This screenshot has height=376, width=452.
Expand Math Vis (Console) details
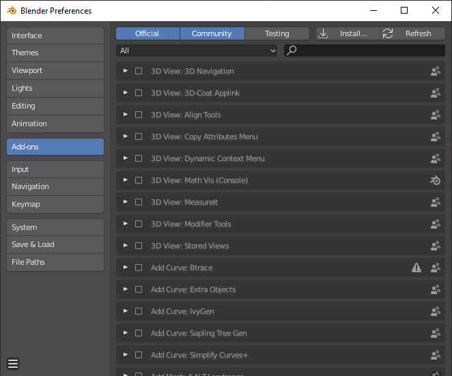coord(126,180)
